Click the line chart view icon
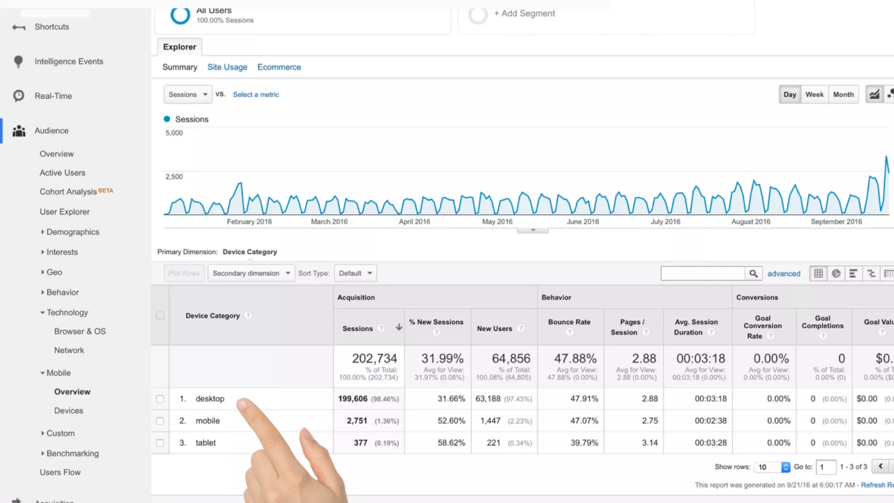The image size is (894, 503). [x=874, y=94]
